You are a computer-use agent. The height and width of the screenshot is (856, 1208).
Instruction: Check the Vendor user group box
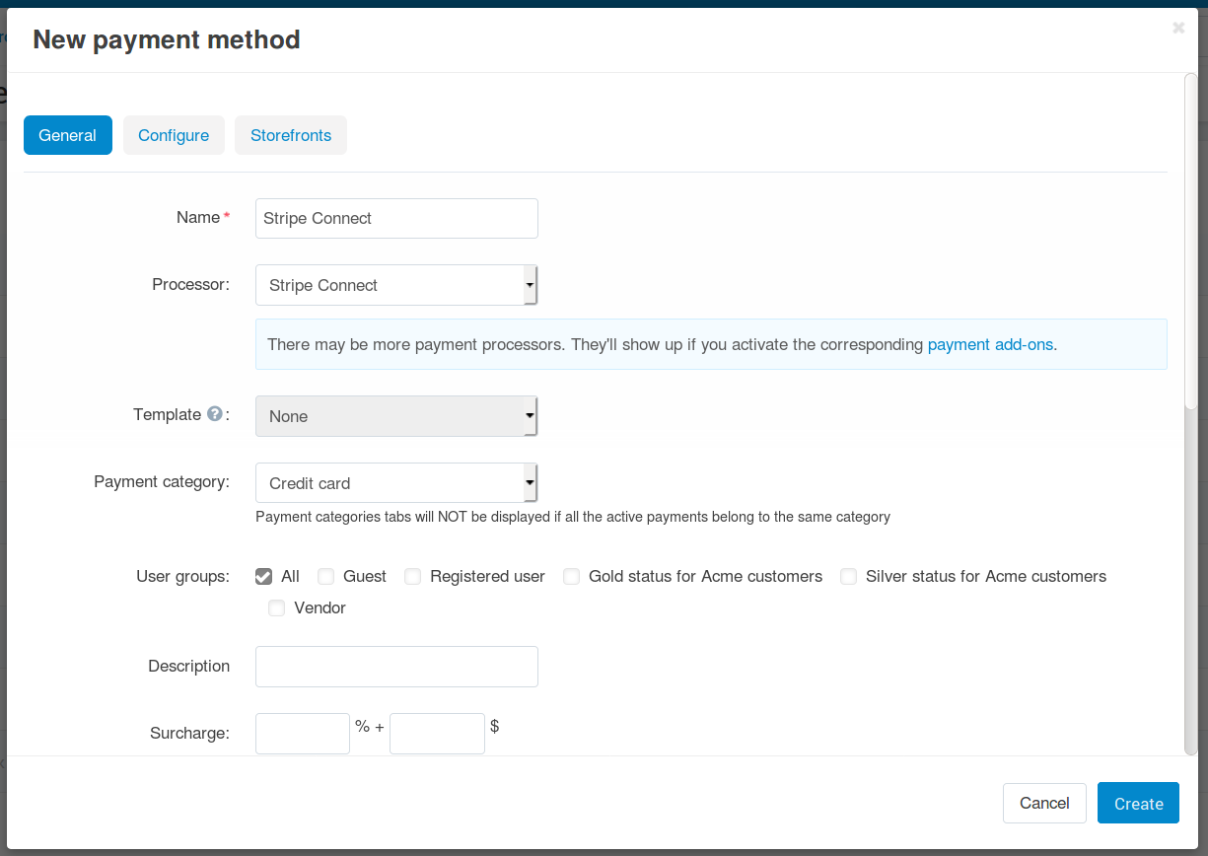click(x=277, y=608)
